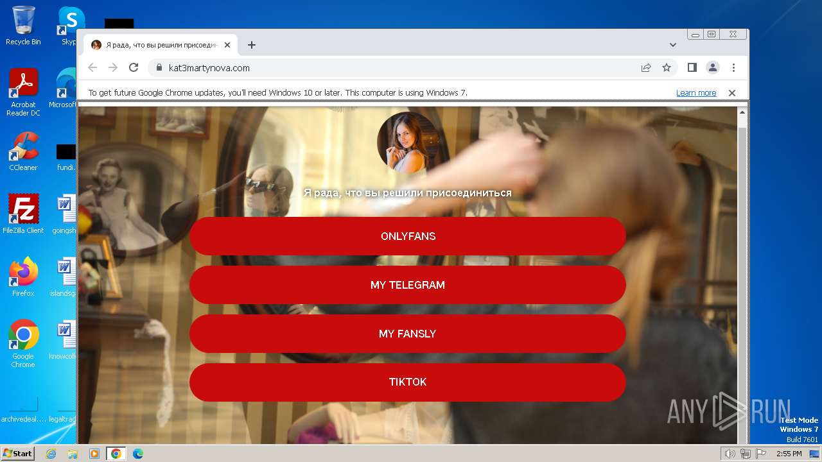Viewport: 822px width, 462px height.
Task: Click the page scrollbar up arrow
Action: click(x=742, y=112)
